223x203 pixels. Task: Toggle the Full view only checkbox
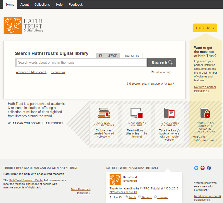[152, 72]
